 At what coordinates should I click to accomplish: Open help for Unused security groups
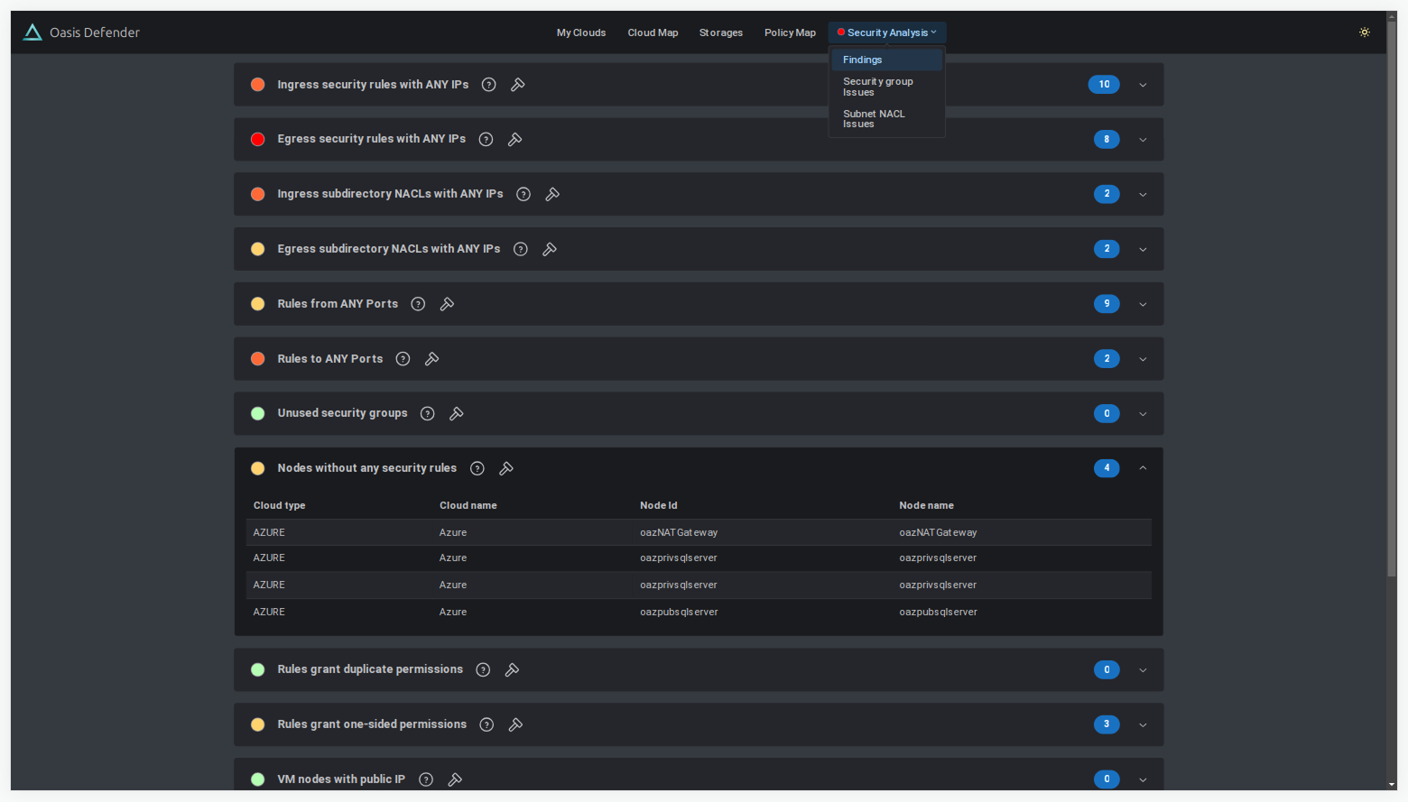[x=428, y=413]
